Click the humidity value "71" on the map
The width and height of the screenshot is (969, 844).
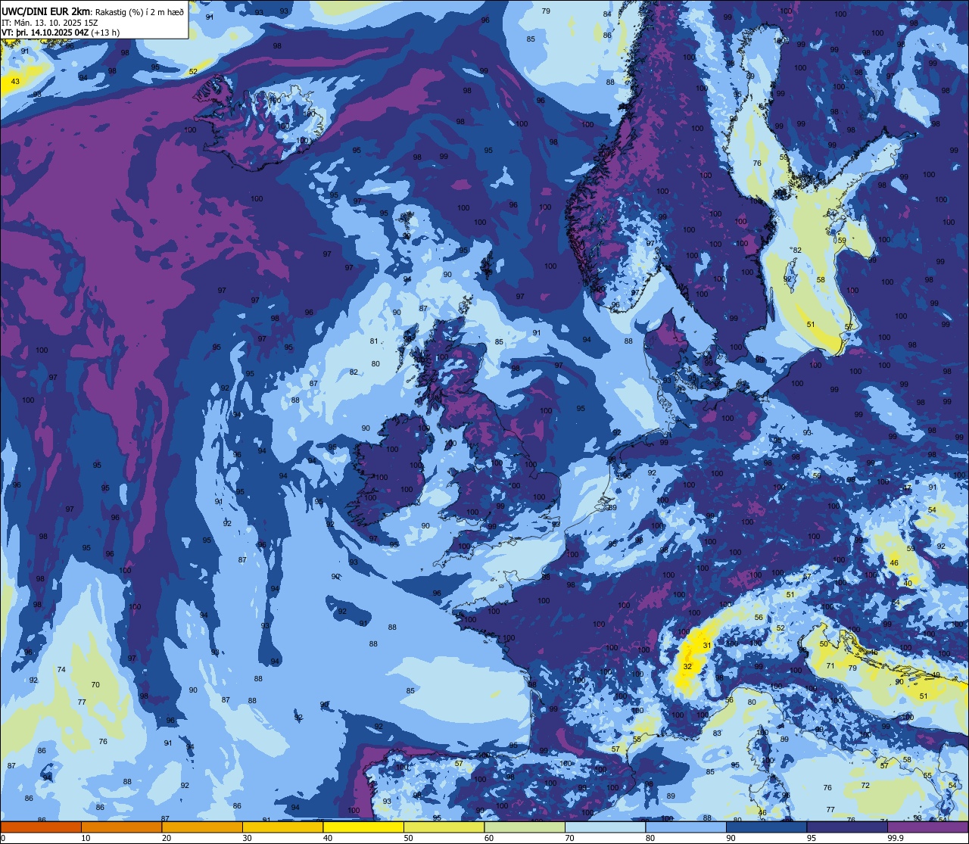click(830, 666)
